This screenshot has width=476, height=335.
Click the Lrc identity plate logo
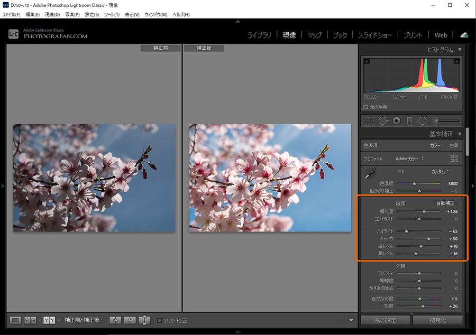[13, 34]
